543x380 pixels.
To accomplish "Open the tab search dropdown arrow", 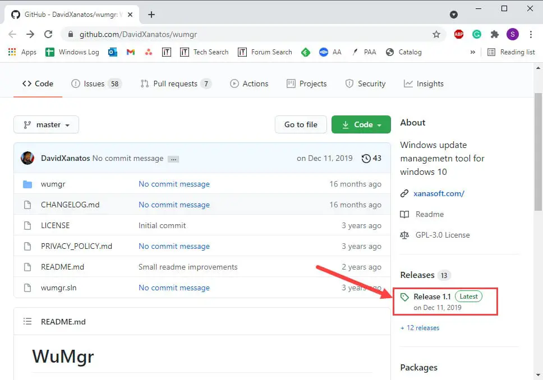I will (454, 15).
